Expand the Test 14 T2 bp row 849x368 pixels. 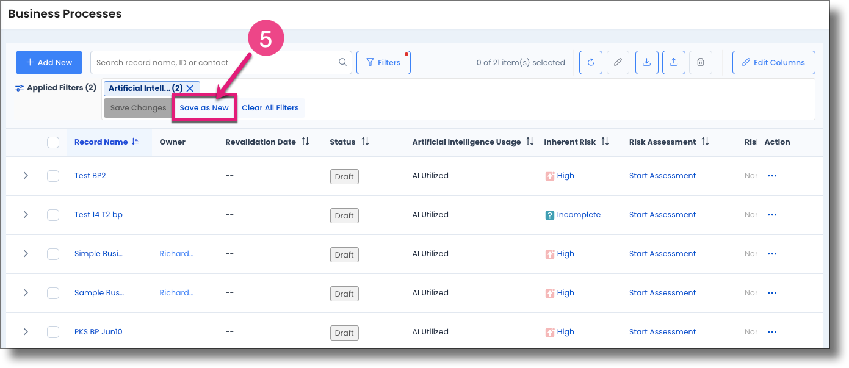(26, 214)
